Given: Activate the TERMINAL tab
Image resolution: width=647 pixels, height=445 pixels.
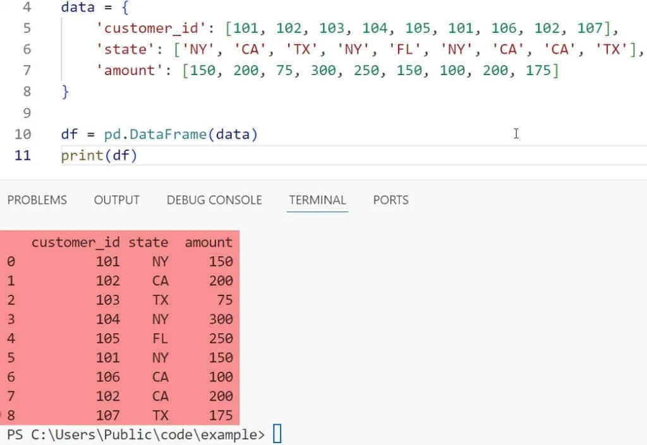Looking at the screenshot, I should click(317, 200).
